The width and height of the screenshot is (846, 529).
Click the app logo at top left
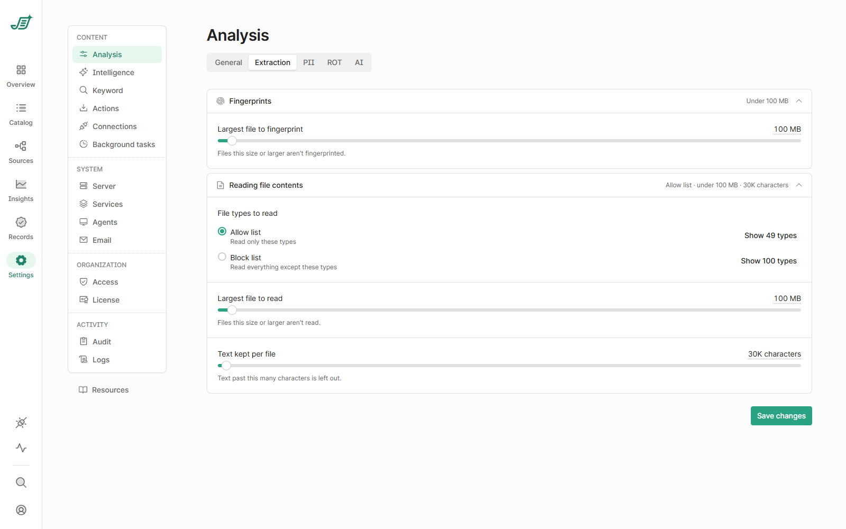point(21,22)
